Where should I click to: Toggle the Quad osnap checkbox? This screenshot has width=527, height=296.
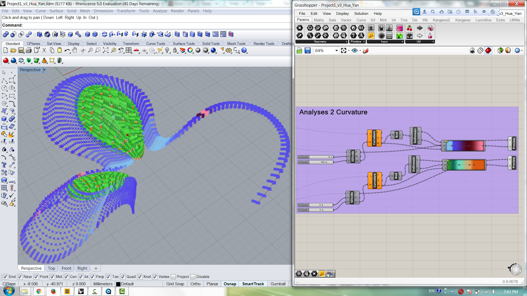[123, 277]
